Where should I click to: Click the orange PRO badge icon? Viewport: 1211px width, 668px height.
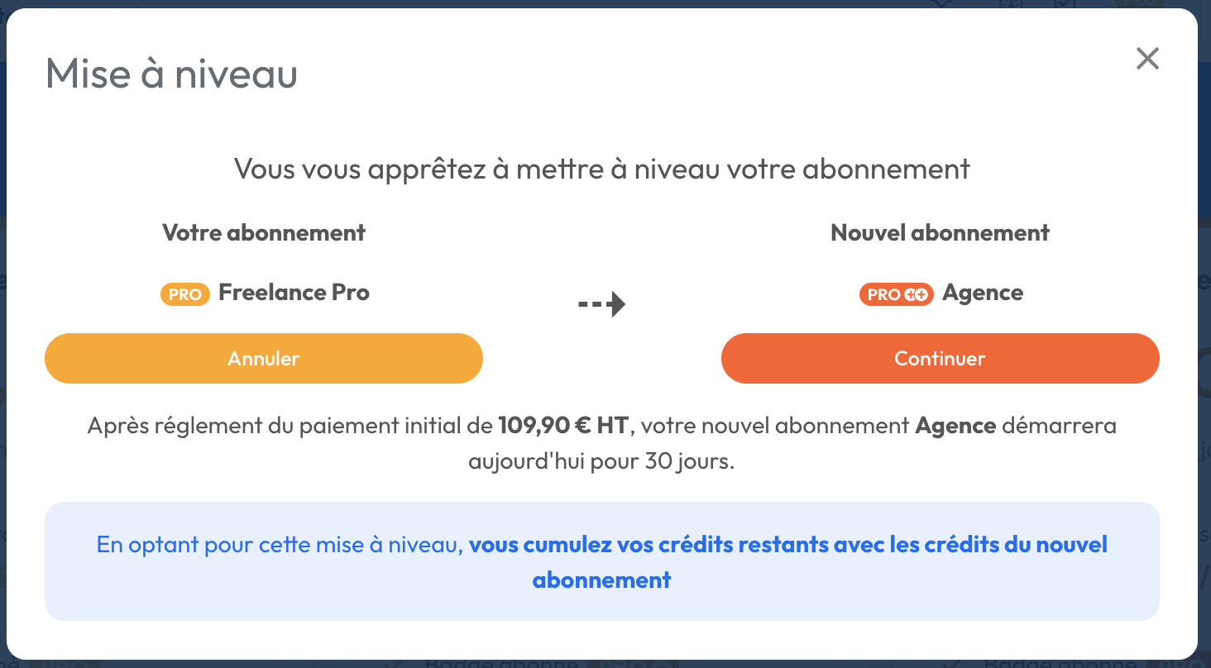coord(184,294)
